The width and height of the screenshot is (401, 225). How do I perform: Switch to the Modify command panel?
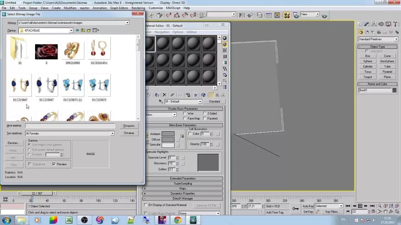pos(367,24)
